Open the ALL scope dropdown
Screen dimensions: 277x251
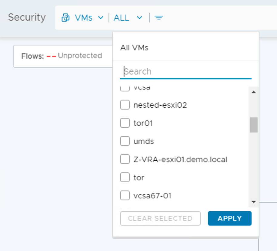click(128, 18)
